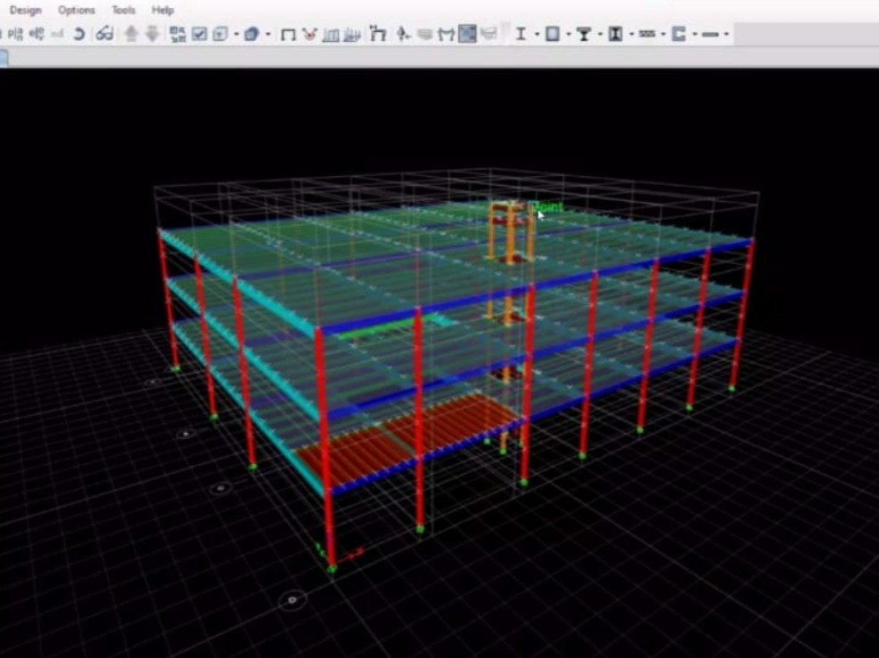Toggle the highlighted shell view icon
The width and height of the screenshot is (879, 658).
click(x=466, y=33)
